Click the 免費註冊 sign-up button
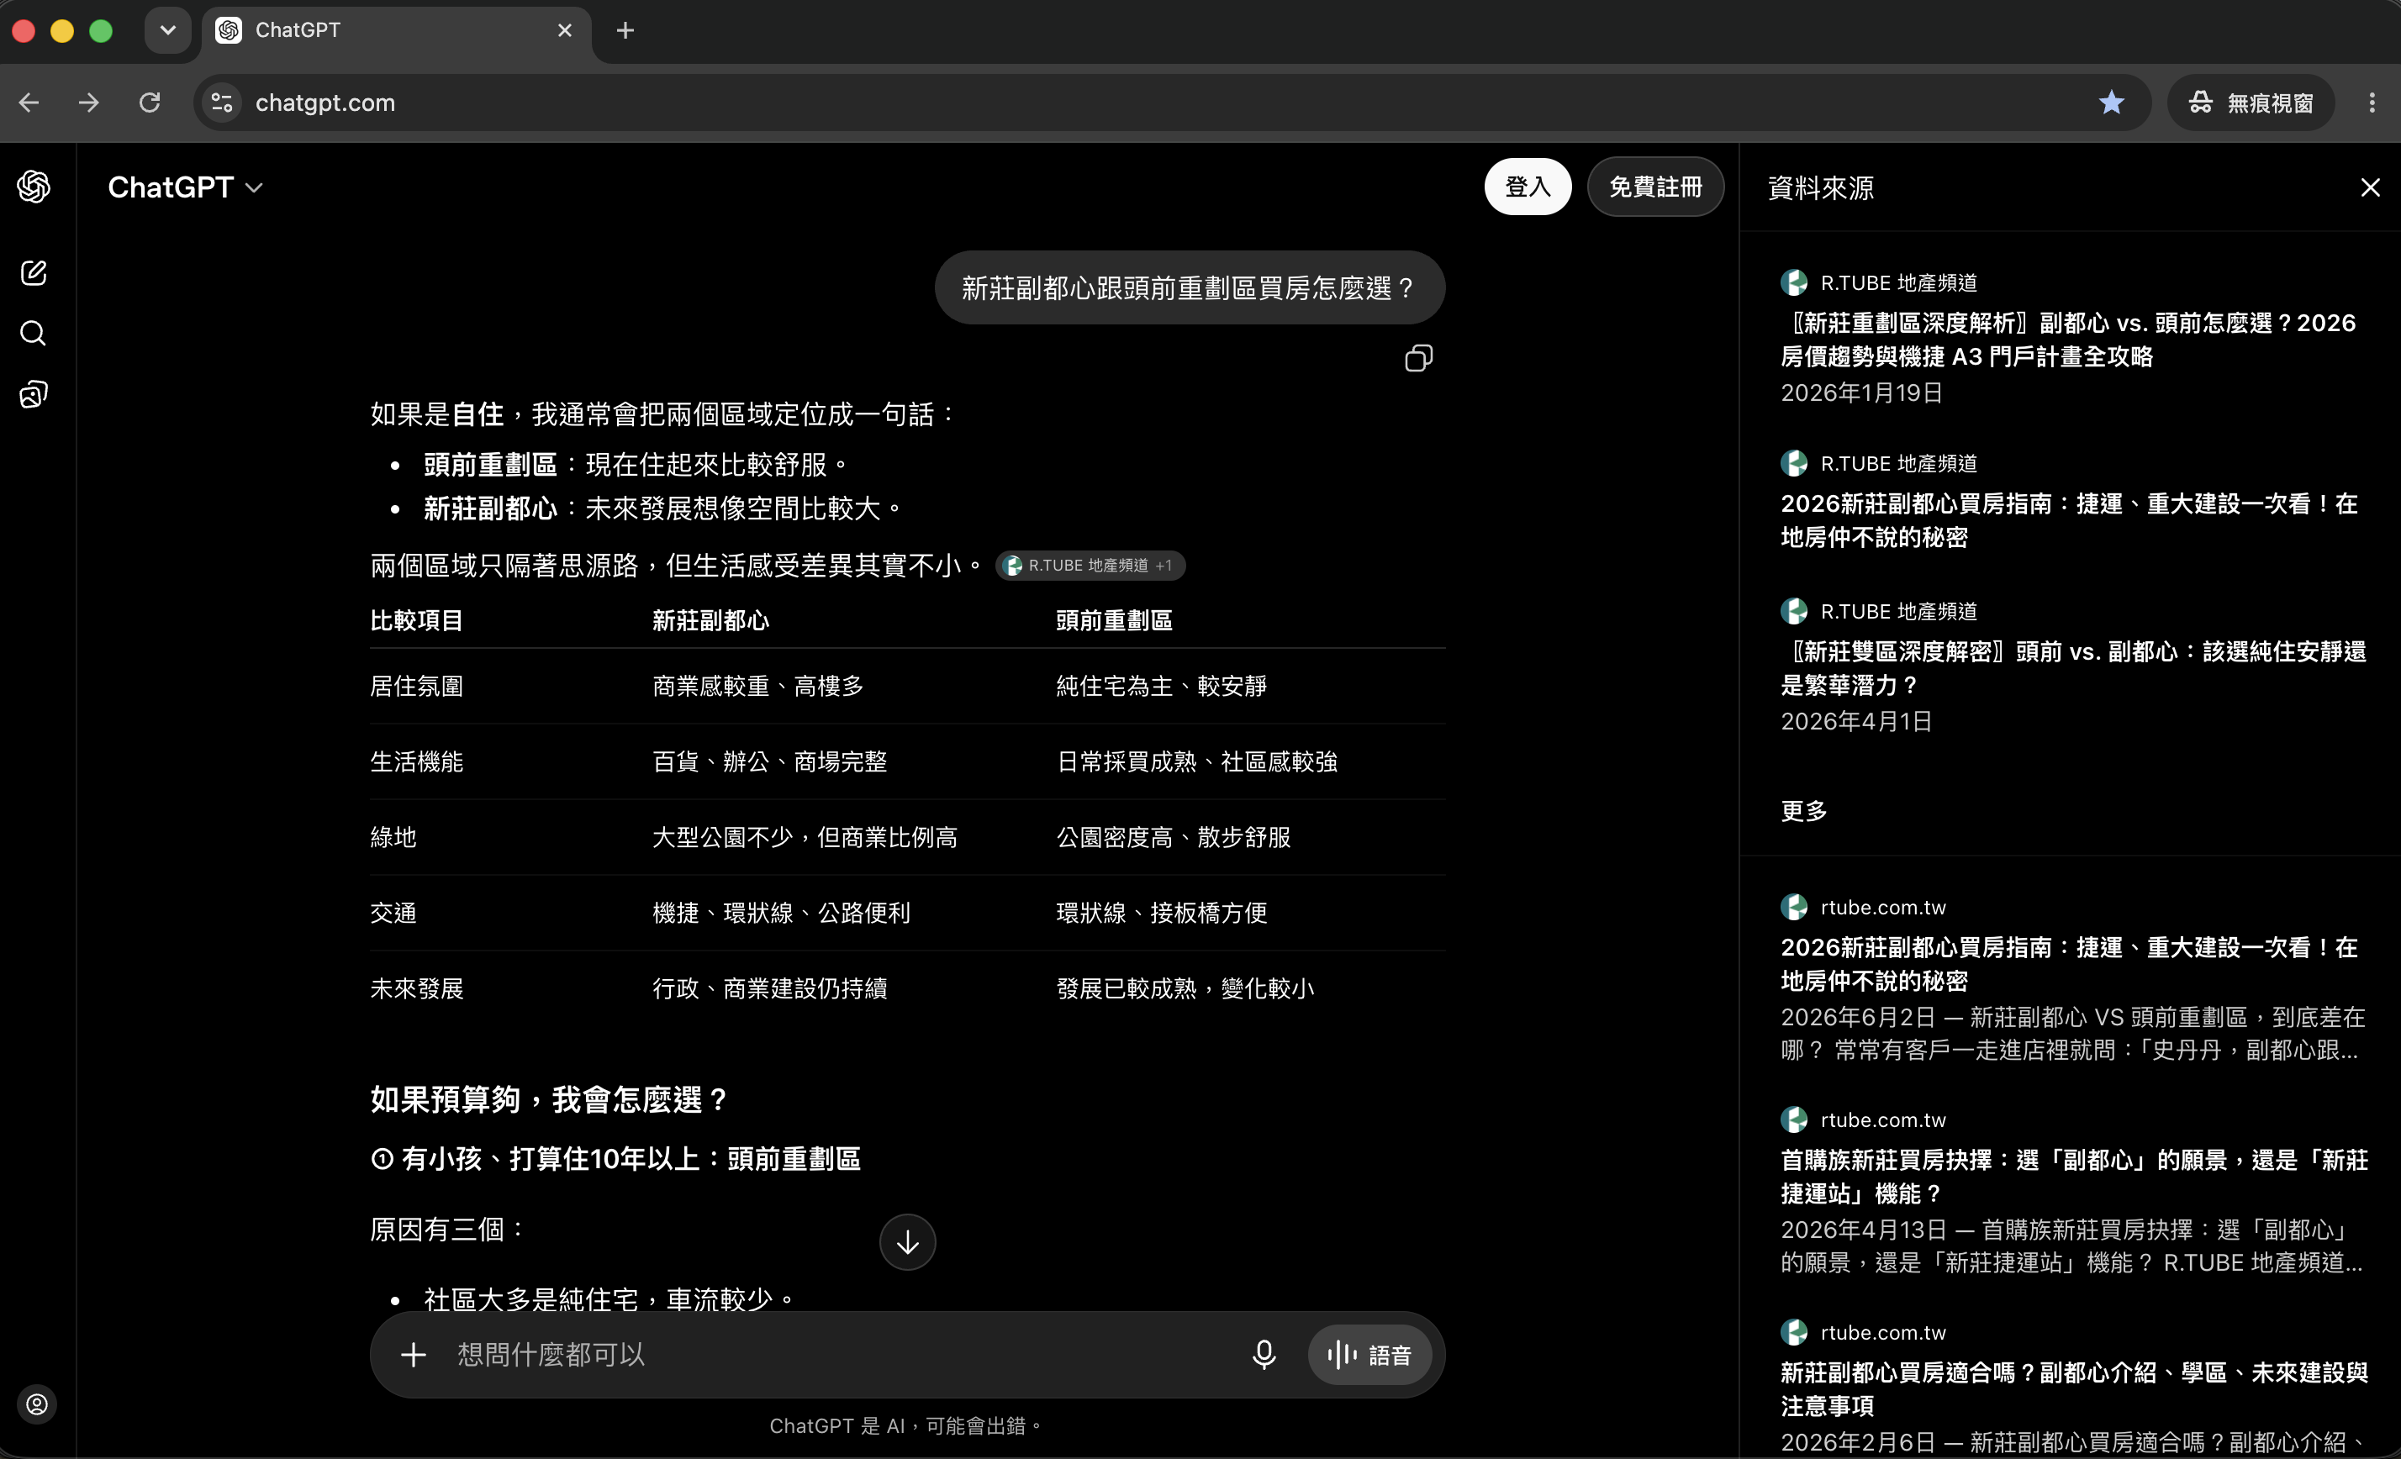Image resolution: width=2401 pixels, height=1459 pixels. click(x=1654, y=187)
